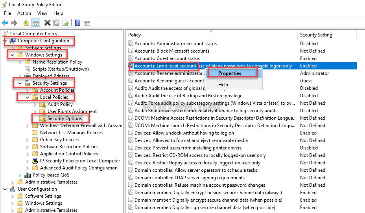Viewport: 365px width, 213px height.
Task: Click the Up one level folder icon
Action: [26, 23]
